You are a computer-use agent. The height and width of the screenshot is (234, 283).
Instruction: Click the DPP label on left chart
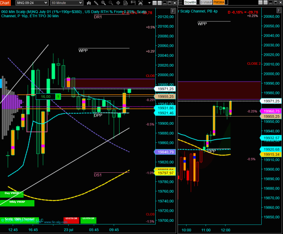pyautogui.click(x=98, y=115)
